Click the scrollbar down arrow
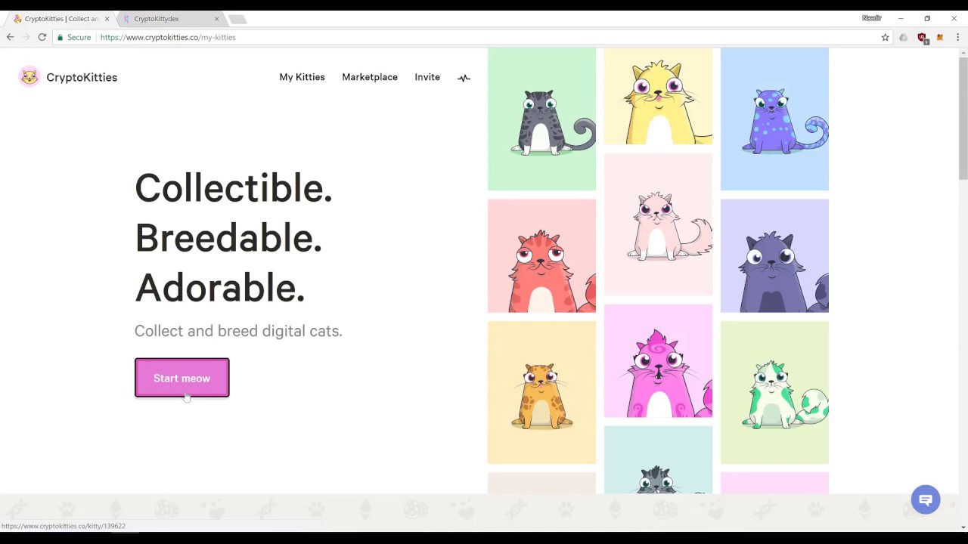Viewport: 968px width, 544px height. pyautogui.click(x=963, y=527)
